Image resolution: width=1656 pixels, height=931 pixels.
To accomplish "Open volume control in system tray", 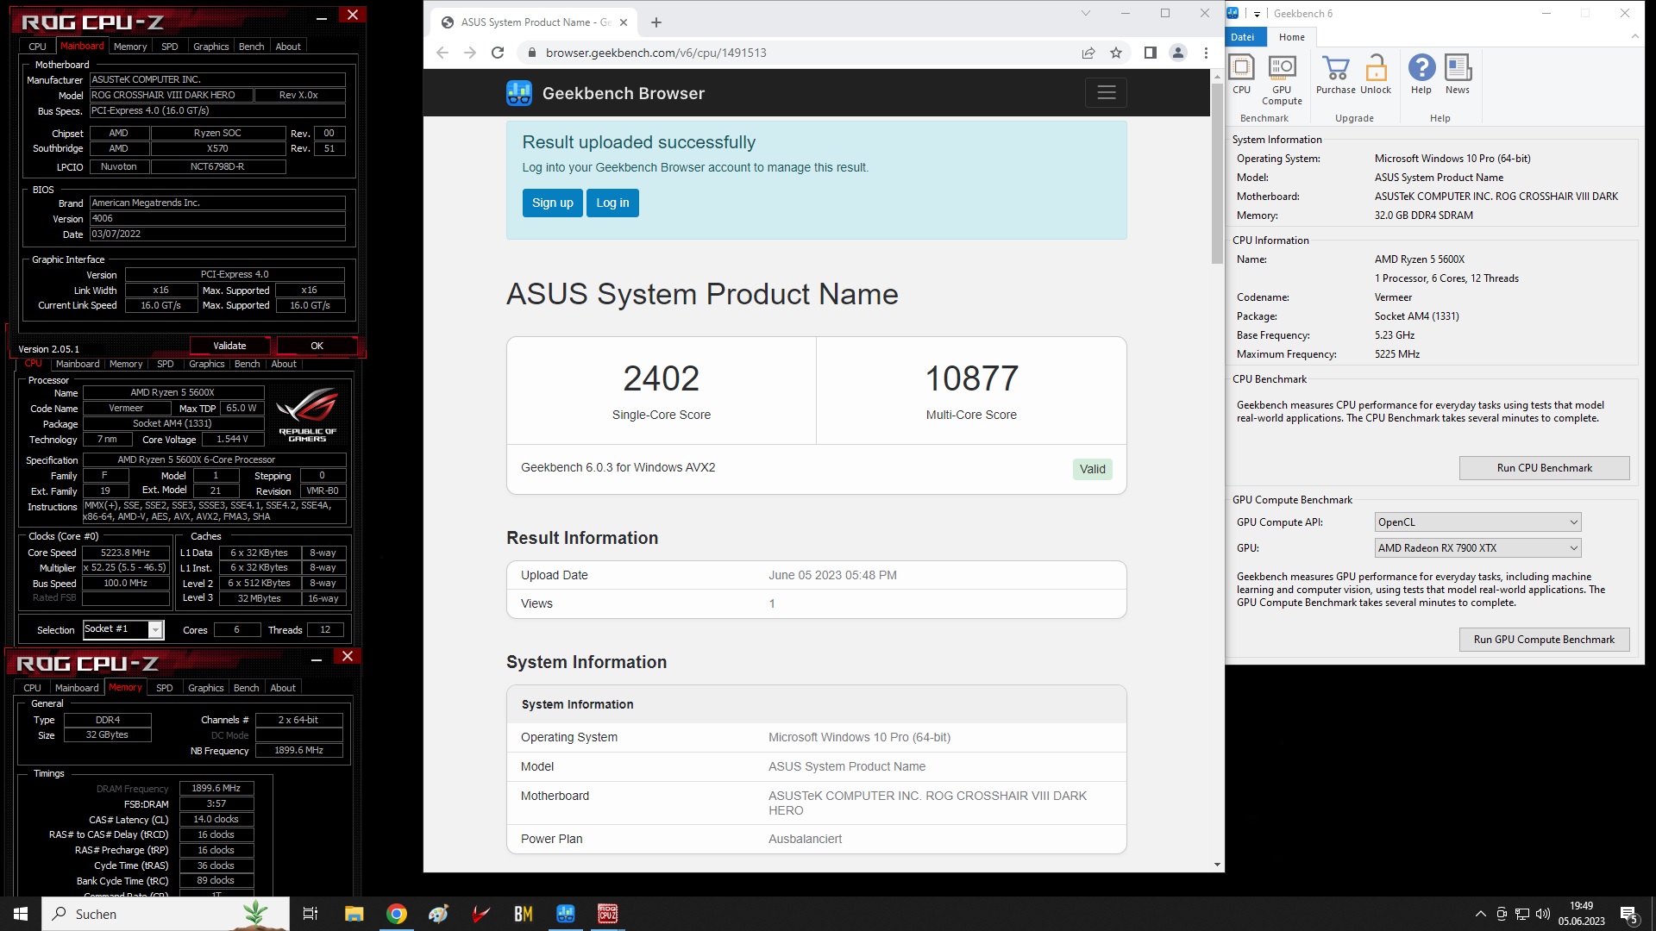I will pyautogui.click(x=1543, y=914).
